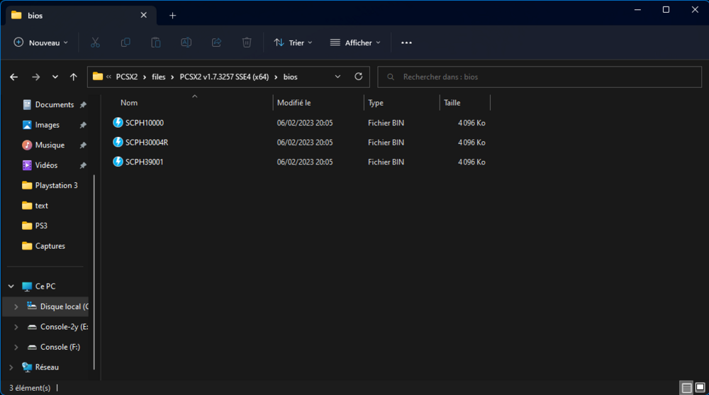This screenshot has width=709, height=395.
Task: Click the SCPH39001 file icon
Action: coord(118,162)
